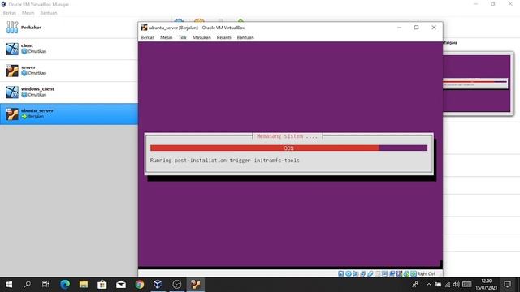This screenshot has width=520, height=292.
Task: Launch Google Chrome from the taskbar
Action: click(x=140, y=285)
